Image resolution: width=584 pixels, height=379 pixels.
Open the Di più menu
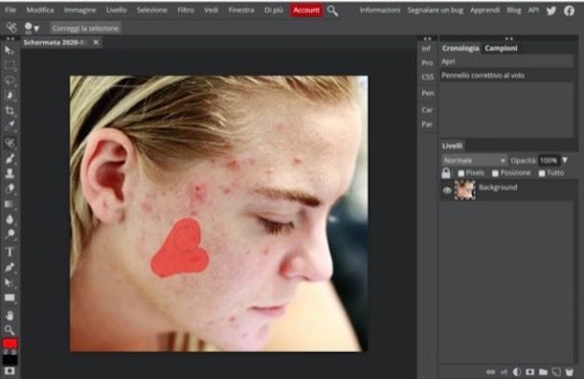pos(274,11)
